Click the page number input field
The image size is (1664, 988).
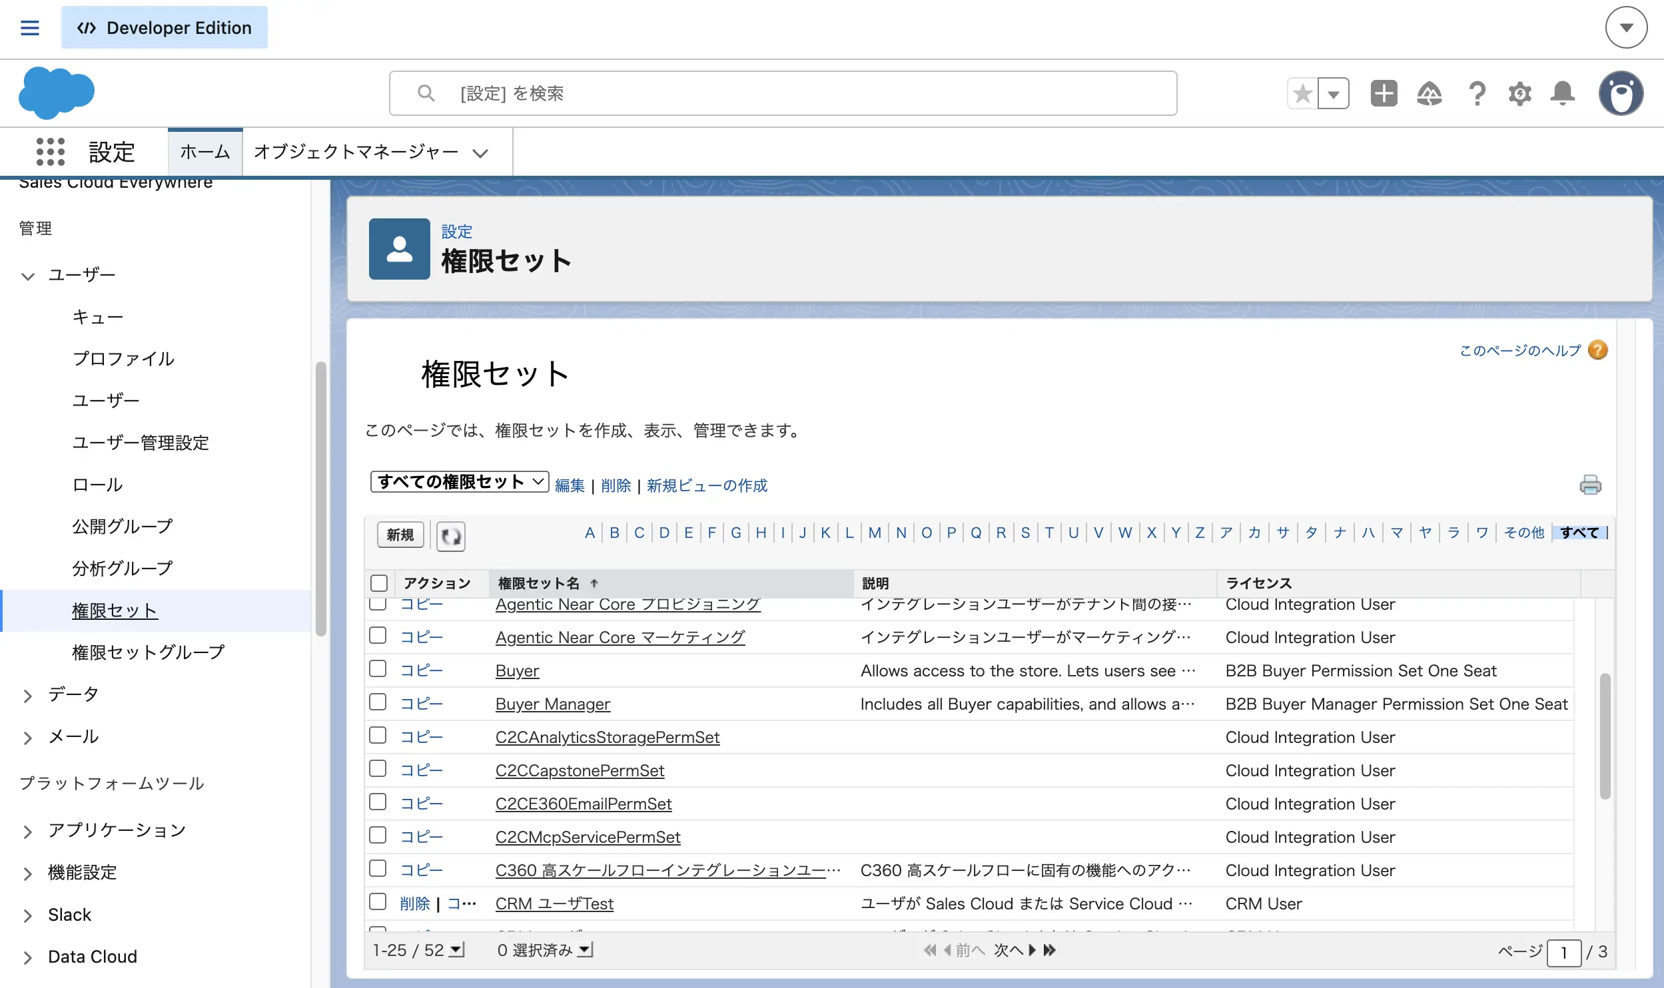coord(1563,952)
